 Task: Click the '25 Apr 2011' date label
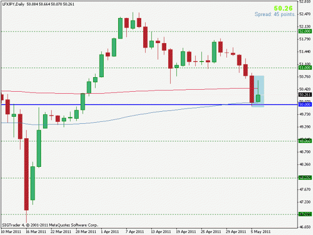(x=211, y=231)
